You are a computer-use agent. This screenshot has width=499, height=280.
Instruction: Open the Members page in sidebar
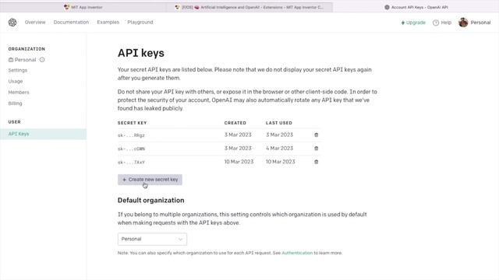tap(19, 93)
